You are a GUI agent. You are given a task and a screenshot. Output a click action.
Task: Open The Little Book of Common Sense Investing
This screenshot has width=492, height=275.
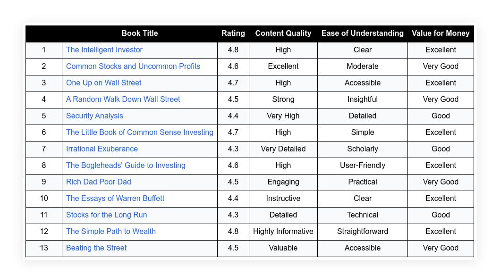140,133
